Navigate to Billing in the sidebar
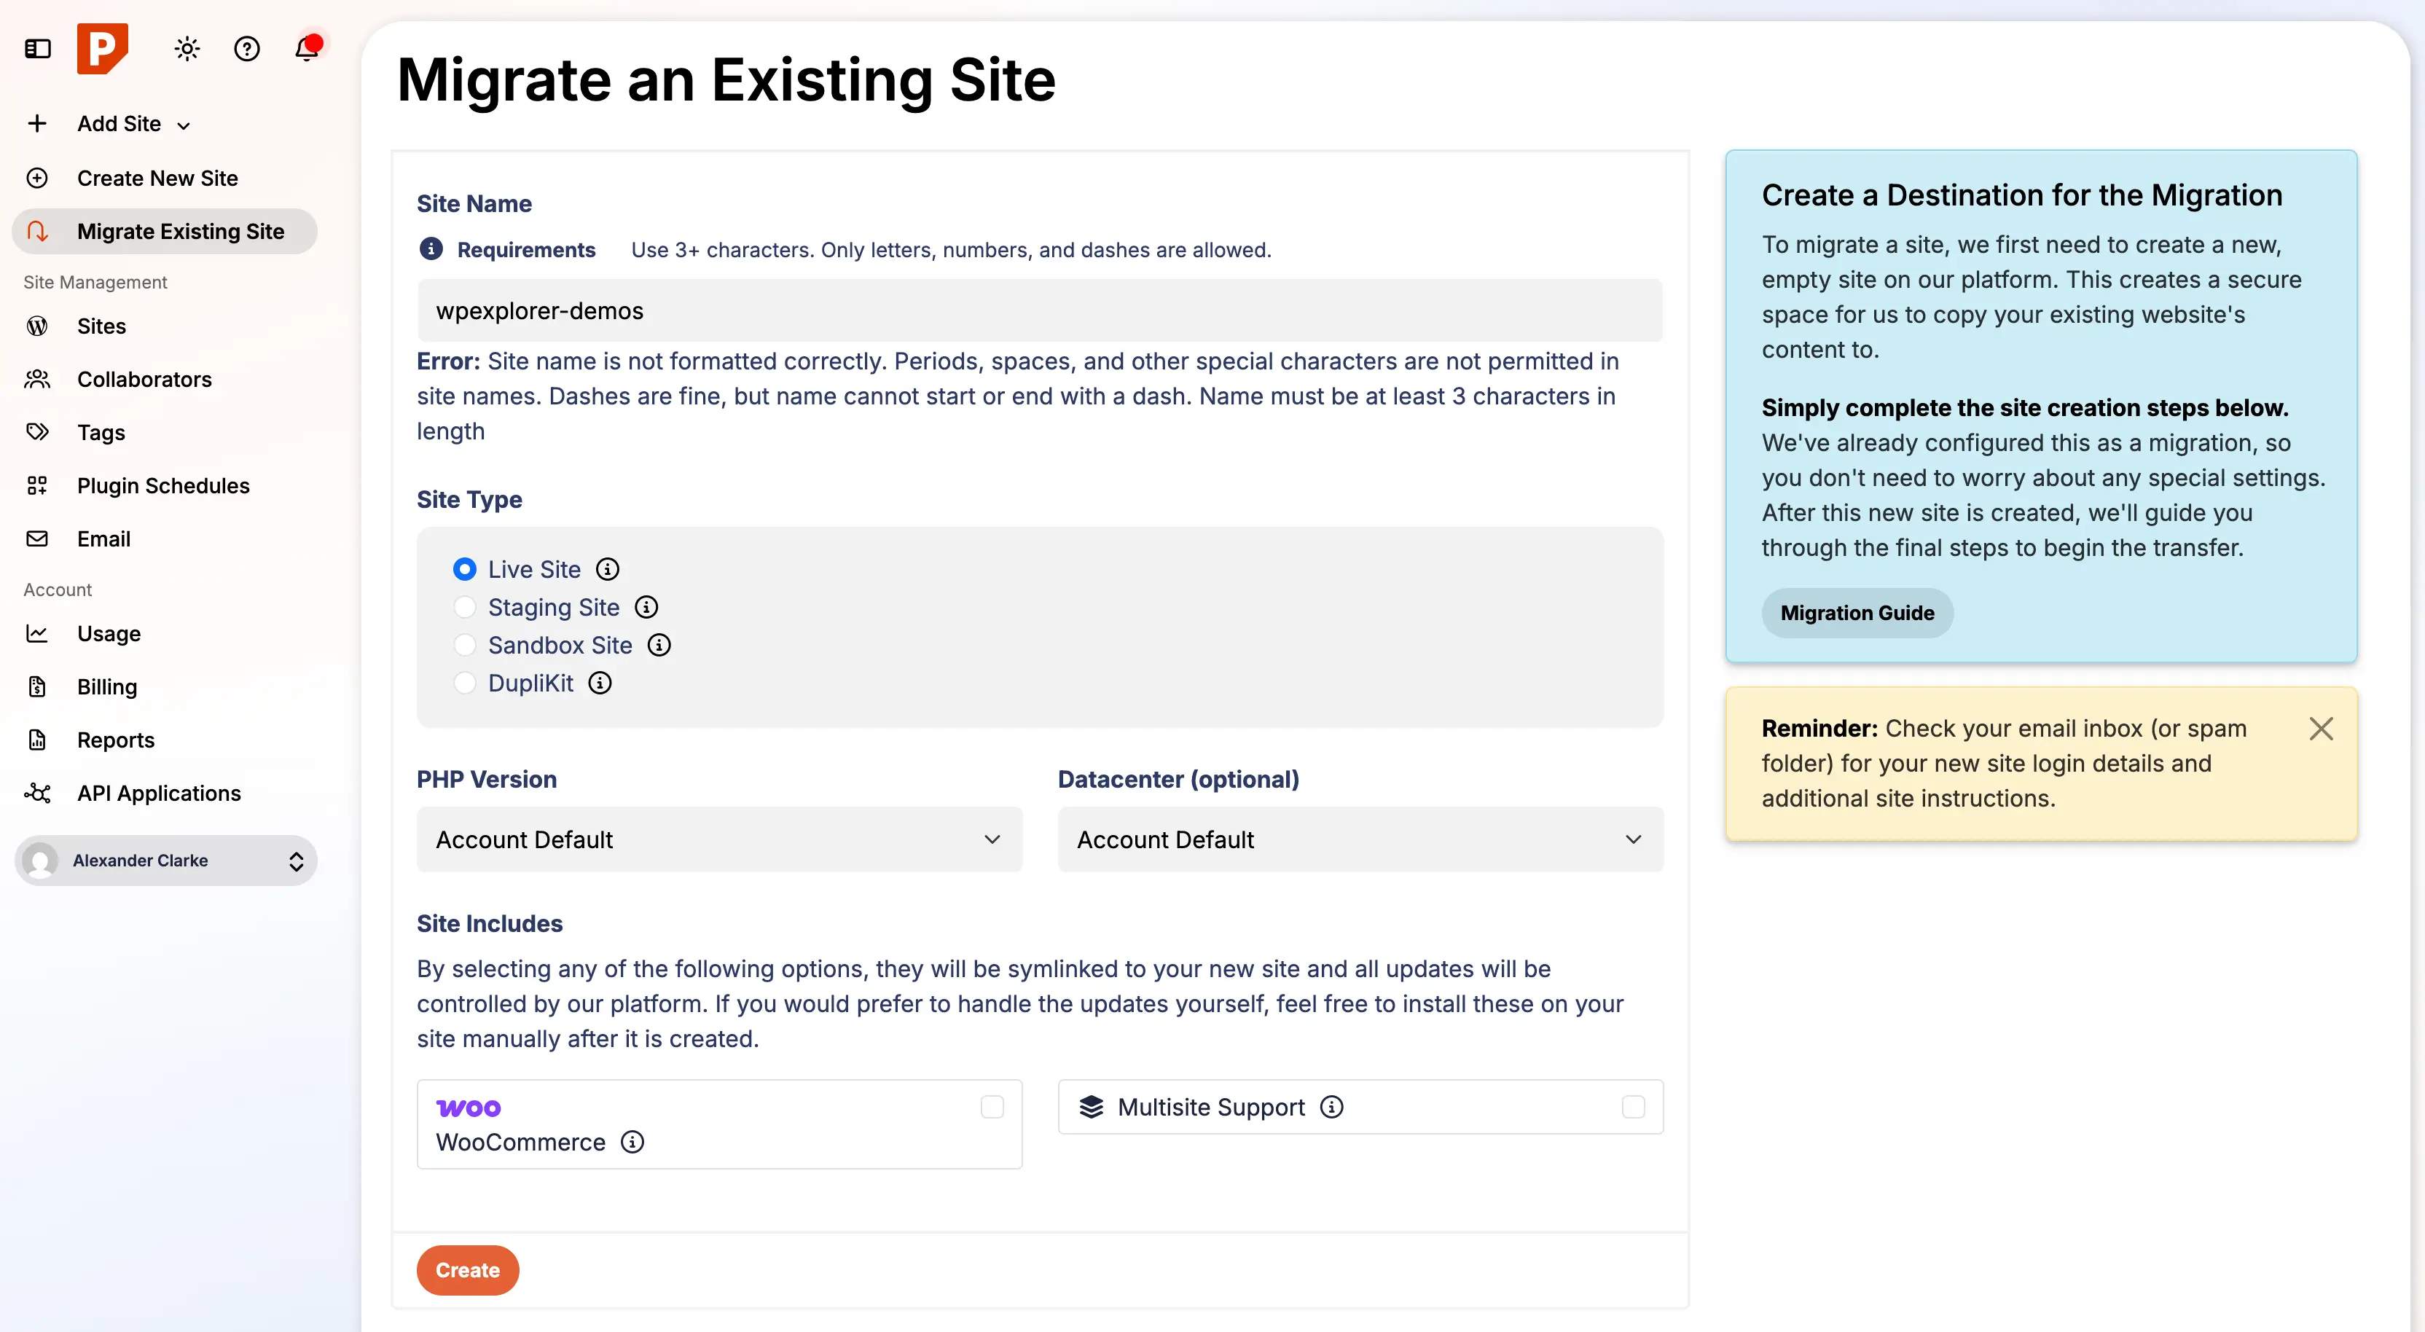 (106, 686)
